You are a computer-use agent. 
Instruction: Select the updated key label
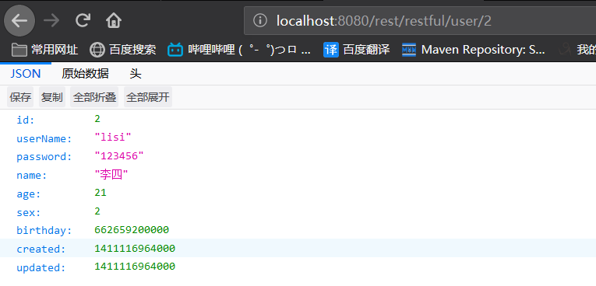coord(41,268)
